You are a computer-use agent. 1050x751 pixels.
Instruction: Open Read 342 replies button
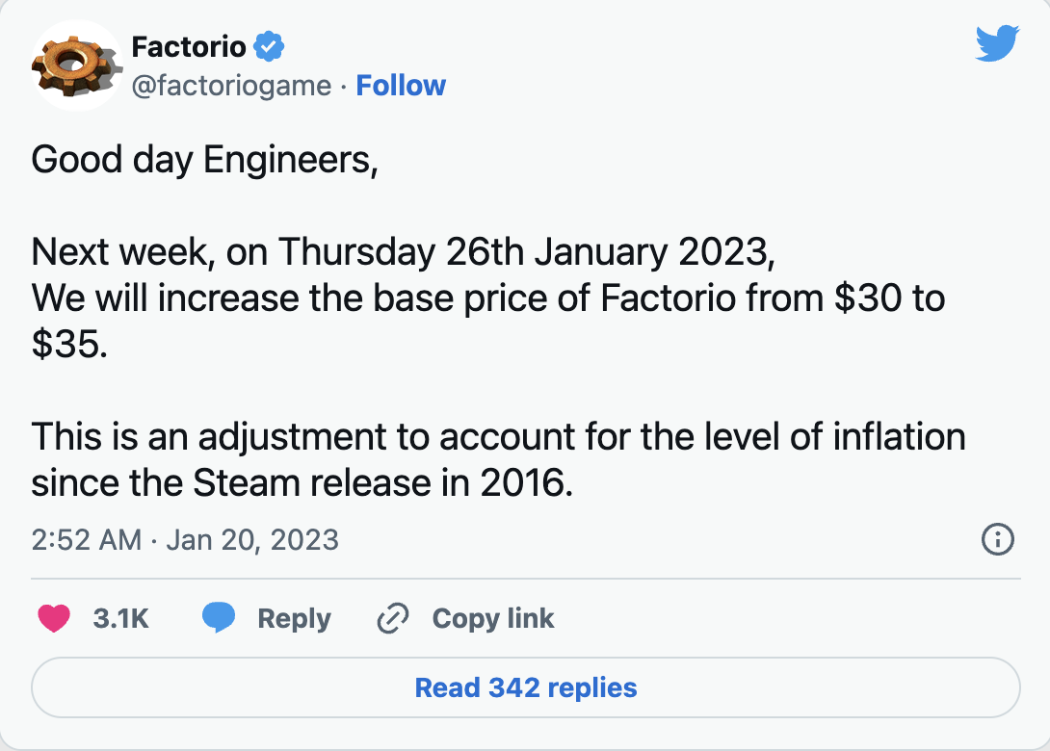coord(525,687)
